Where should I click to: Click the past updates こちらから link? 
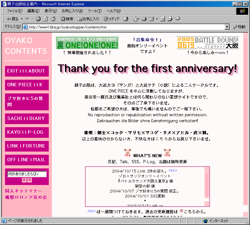click(x=195, y=212)
